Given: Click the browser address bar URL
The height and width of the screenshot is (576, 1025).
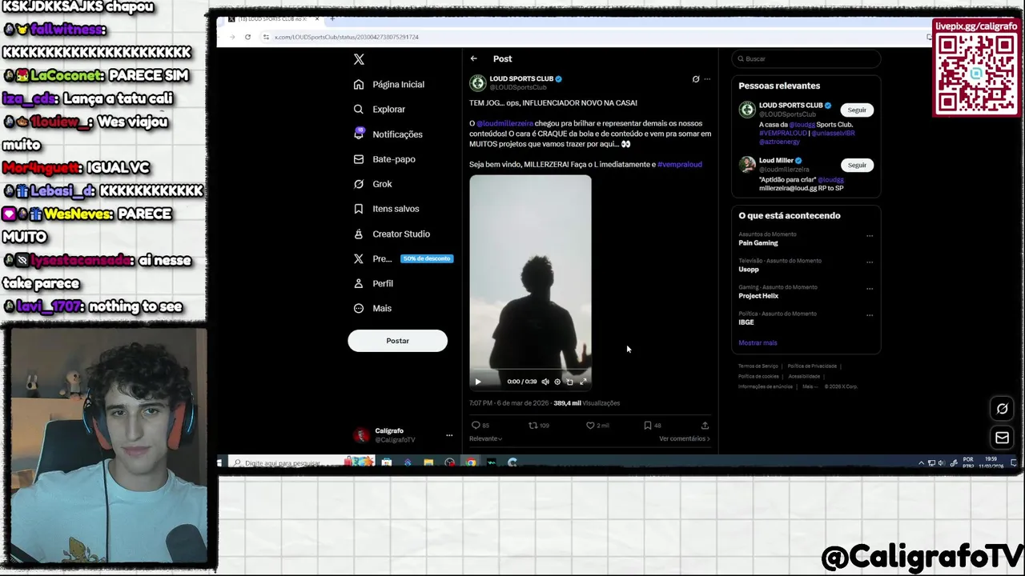Looking at the screenshot, I should (347, 37).
